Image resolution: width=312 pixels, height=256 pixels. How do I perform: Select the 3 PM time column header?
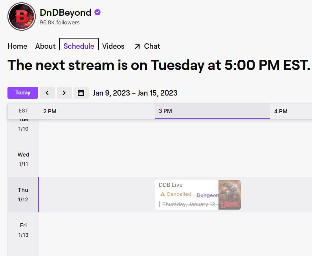(x=165, y=111)
